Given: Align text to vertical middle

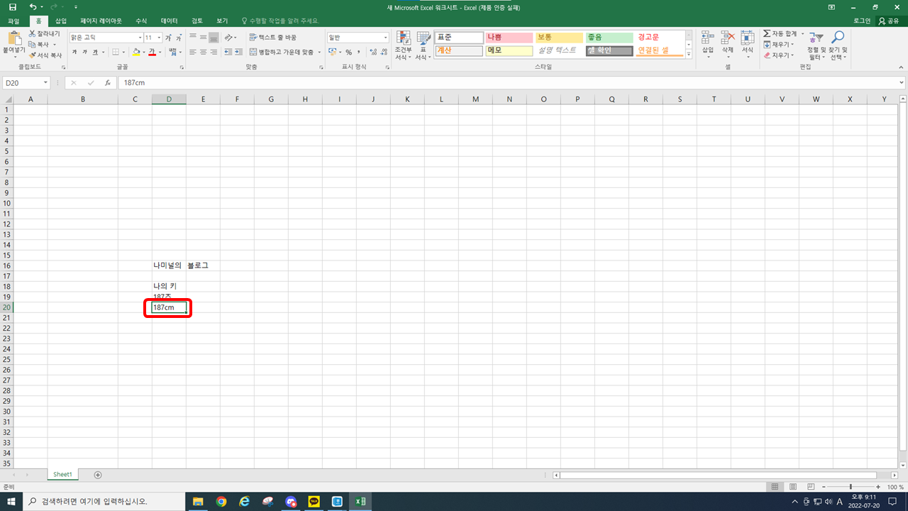Looking at the screenshot, I should (x=203, y=38).
